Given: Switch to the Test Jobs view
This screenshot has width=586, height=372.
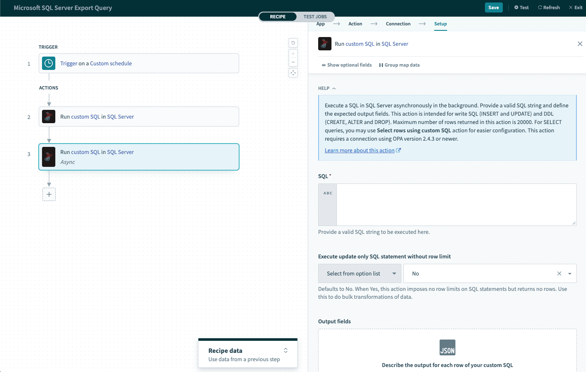Looking at the screenshot, I should coord(315,17).
